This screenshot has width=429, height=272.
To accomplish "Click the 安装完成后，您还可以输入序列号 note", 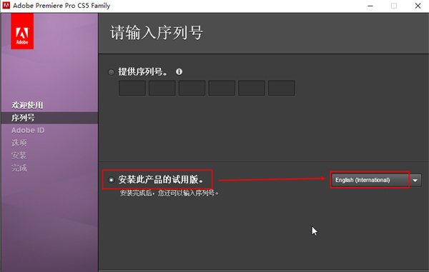I will click(169, 193).
